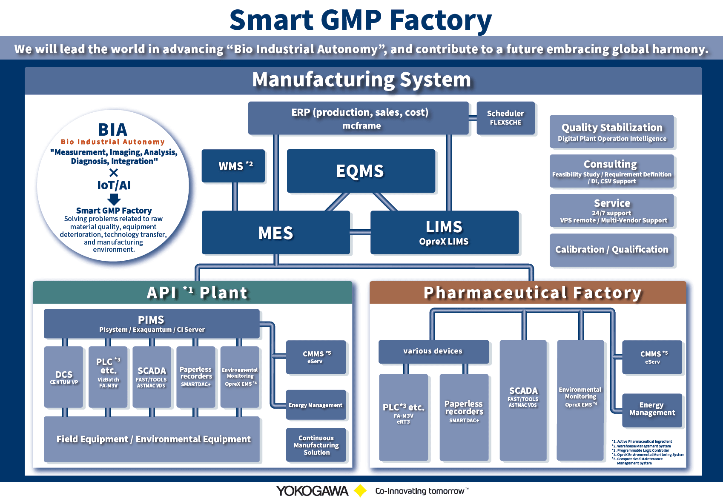The height and width of the screenshot is (504, 723).
Task: Click the Manufacturing System header
Action: [x=363, y=80]
